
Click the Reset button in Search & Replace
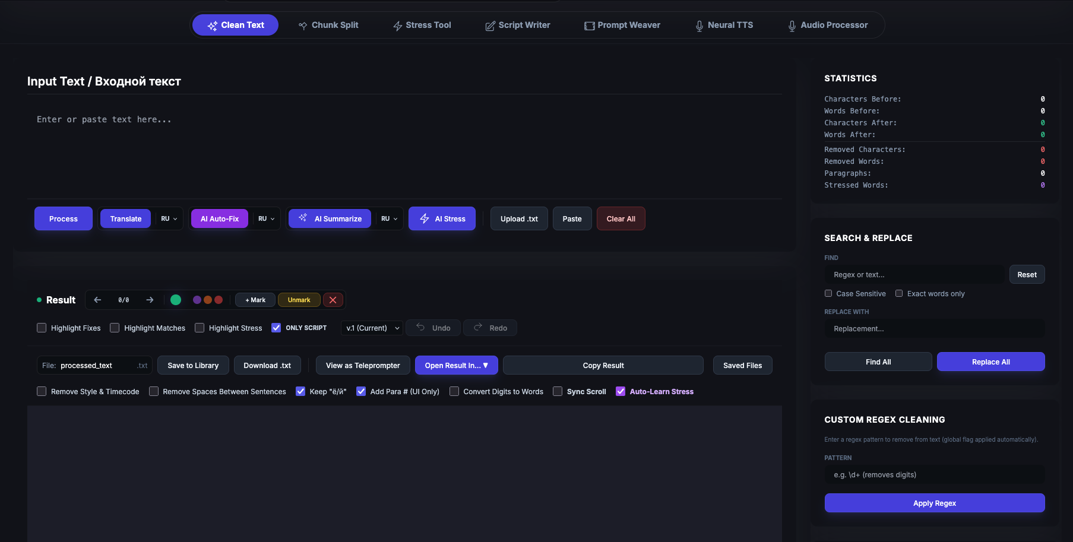pos(1027,274)
